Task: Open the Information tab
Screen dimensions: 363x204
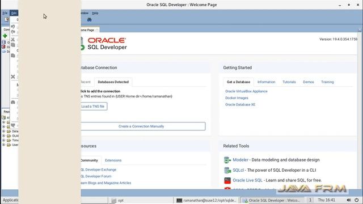Action: [x=266, y=82]
